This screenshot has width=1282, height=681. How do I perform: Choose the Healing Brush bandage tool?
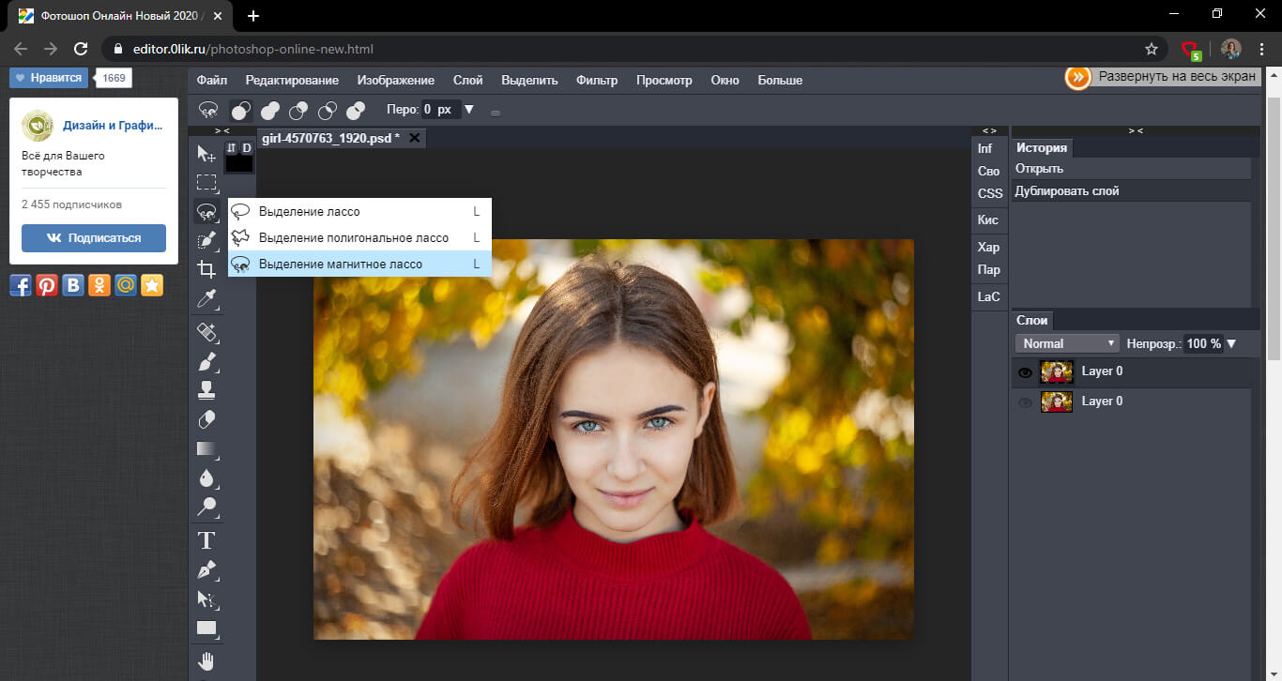pos(206,332)
